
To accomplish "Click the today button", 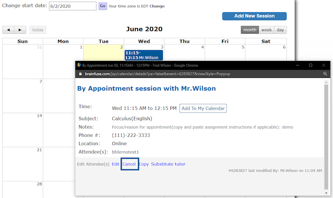I will pyautogui.click(x=38, y=30).
